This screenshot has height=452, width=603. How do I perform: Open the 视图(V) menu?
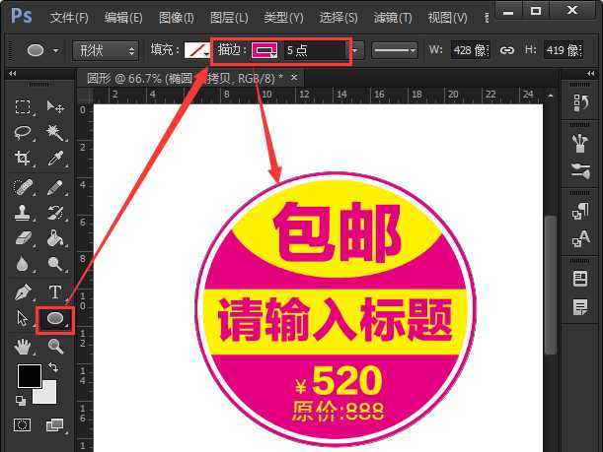(448, 18)
